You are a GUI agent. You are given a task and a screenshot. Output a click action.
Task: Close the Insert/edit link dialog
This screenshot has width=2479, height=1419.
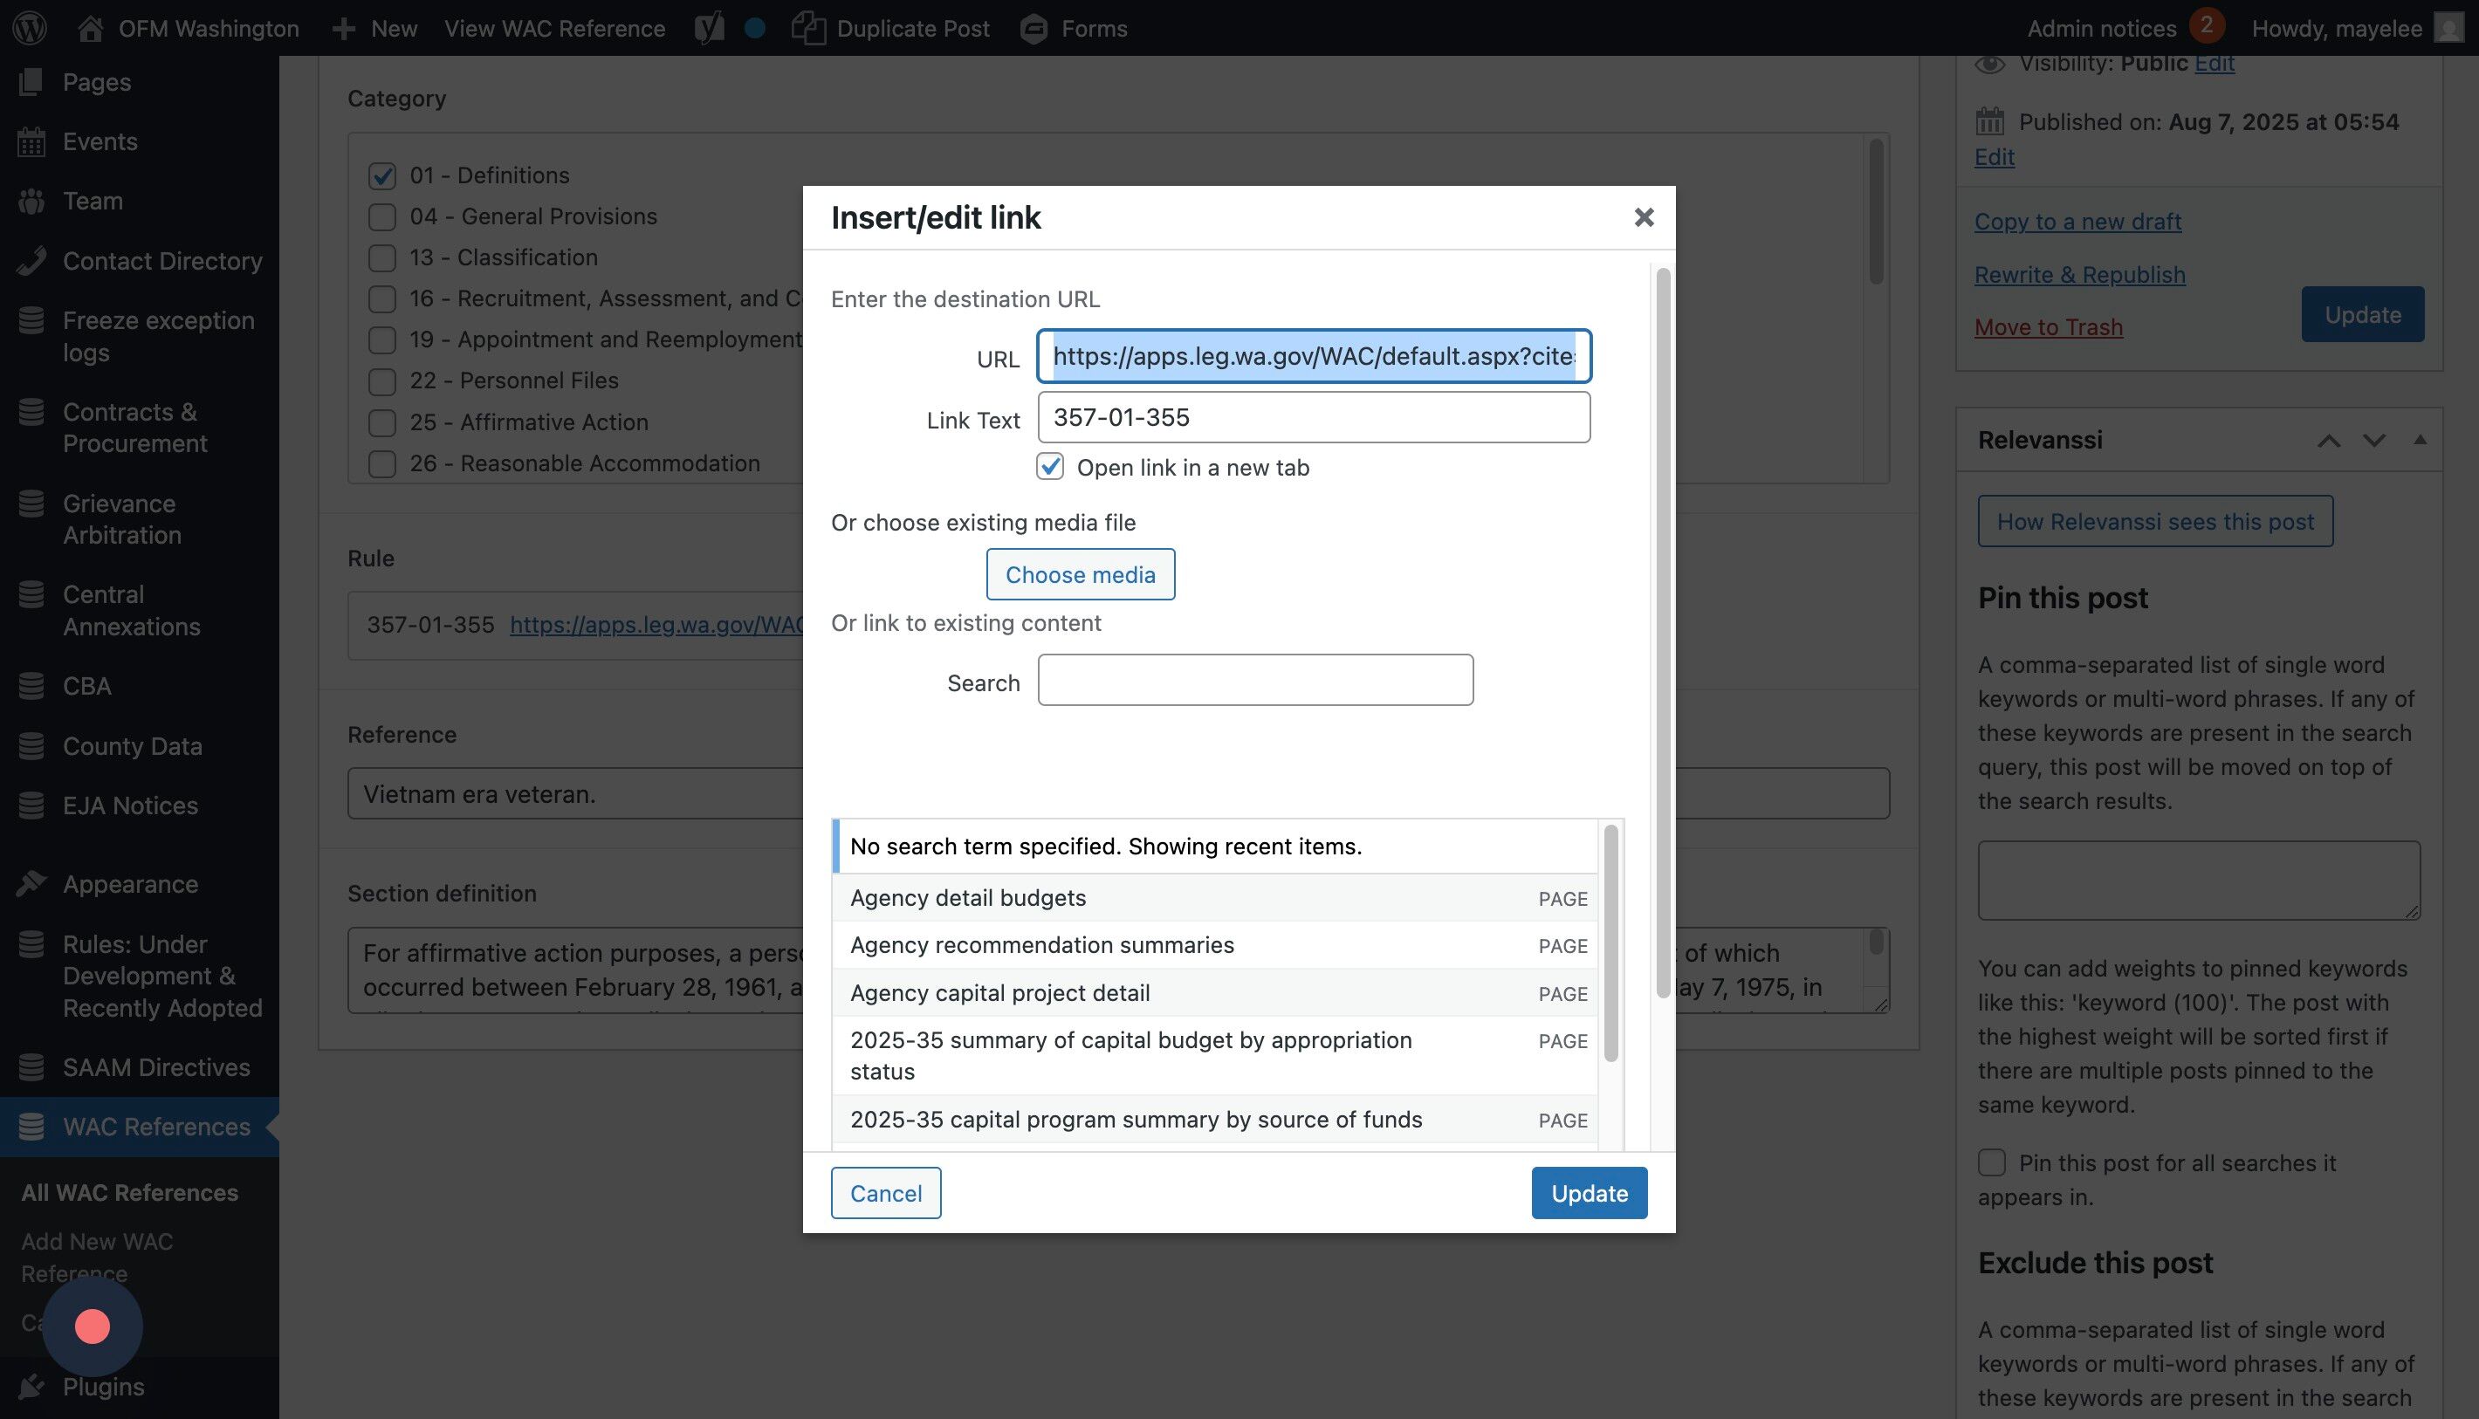(1644, 217)
